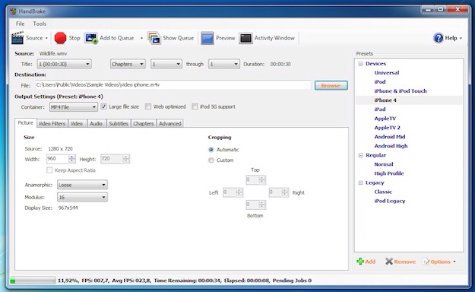Collapse the Legacy preset group
Image resolution: width=475 pixels, height=292 pixels.
[x=360, y=182]
